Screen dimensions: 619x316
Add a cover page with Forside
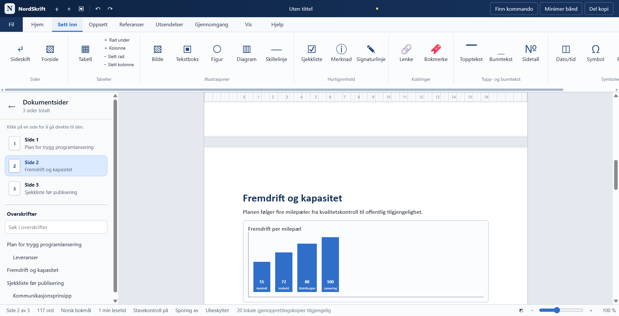point(50,53)
